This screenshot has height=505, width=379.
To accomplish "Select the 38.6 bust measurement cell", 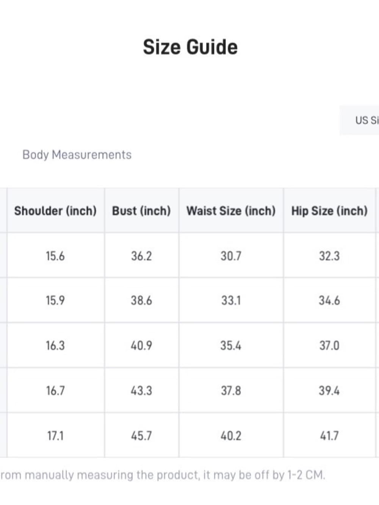I will click(141, 300).
